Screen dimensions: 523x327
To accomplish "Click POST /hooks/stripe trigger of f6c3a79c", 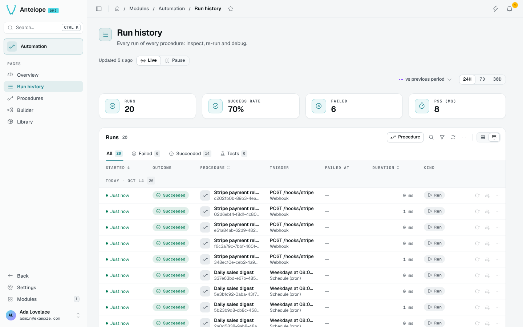I will pyautogui.click(x=292, y=241).
